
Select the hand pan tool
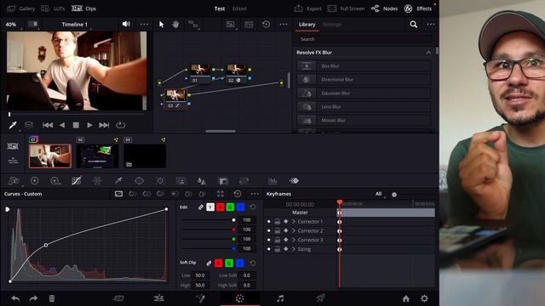pyautogui.click(x=176, y=25)
